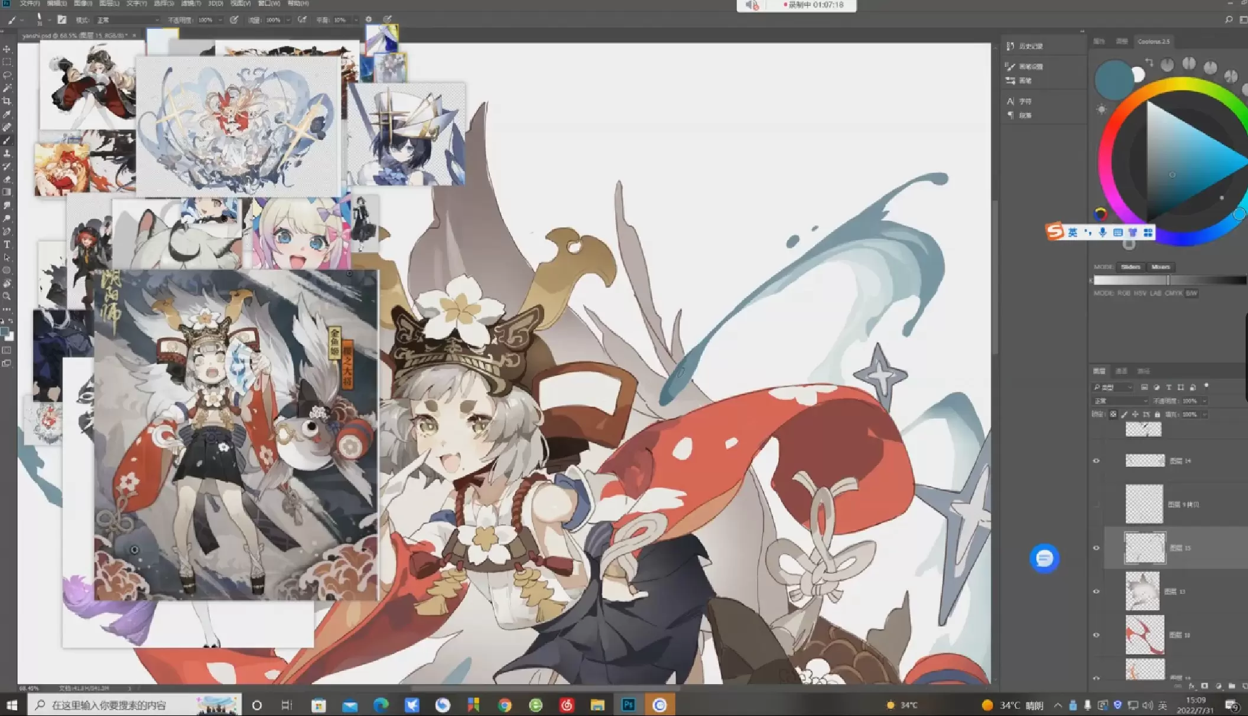The height and width of the screenshot is (716, 1248).
Task: Open the tool preset picker arrow
Action: coord(22,20)
